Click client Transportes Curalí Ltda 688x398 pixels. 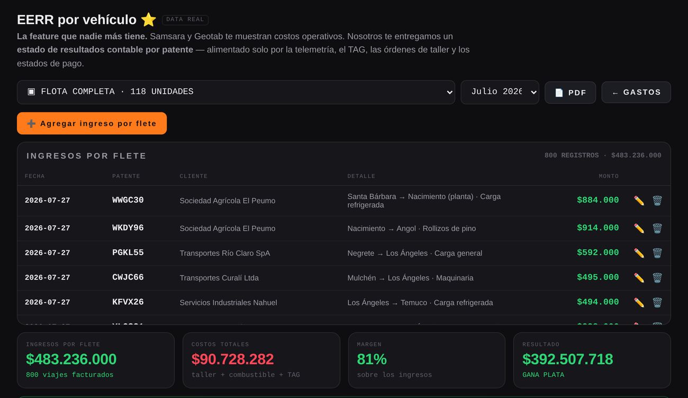click(219, 278)
